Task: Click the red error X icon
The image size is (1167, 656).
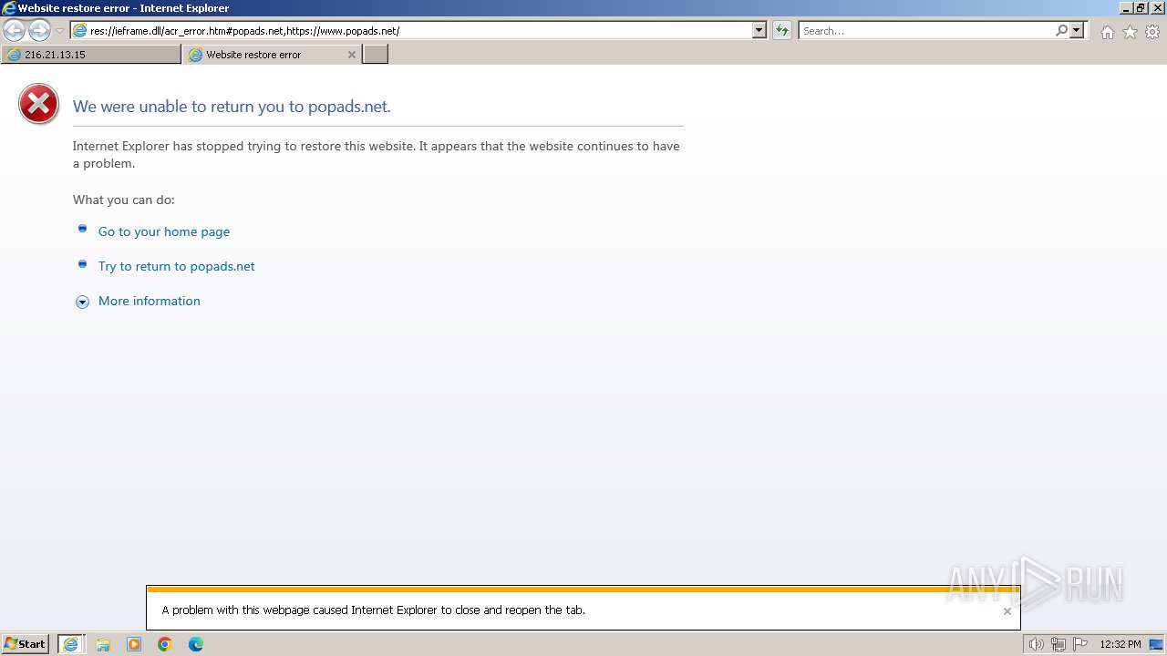Action: [38, 105]
